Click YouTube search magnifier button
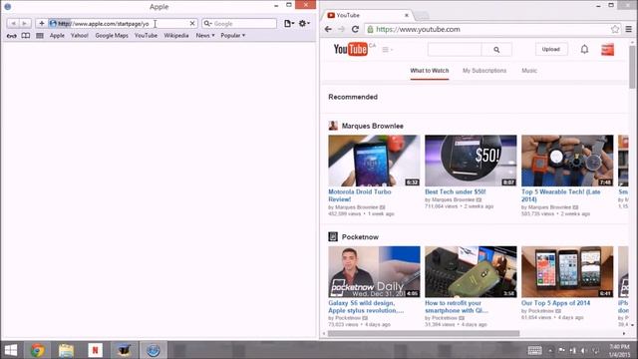Screen dimensions: 638x359 click(496, 49)
